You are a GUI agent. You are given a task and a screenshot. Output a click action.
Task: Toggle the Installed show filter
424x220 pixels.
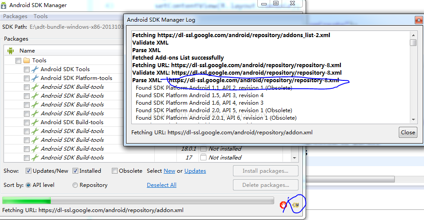[x=75, y=171]
